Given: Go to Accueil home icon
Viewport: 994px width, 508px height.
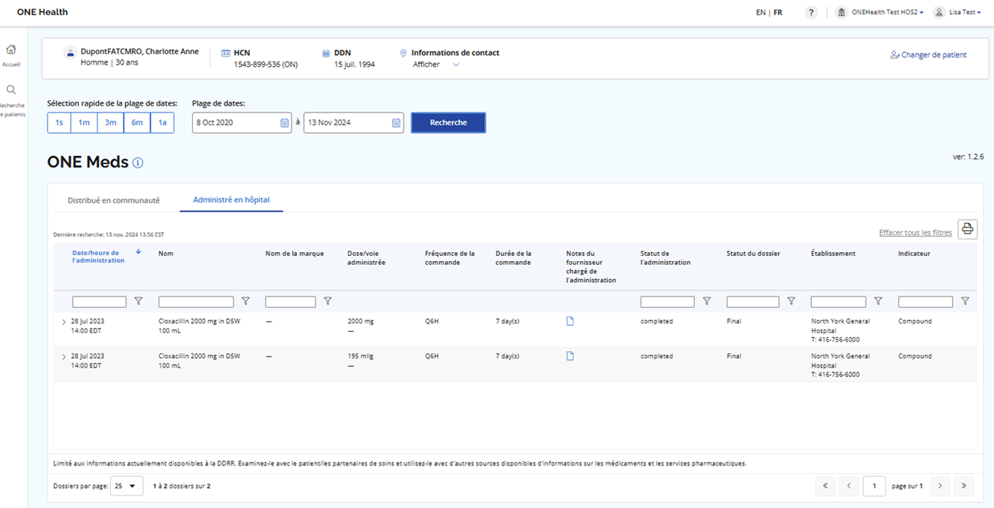Looking at the screenshot, I should click(x=11, y=50).
